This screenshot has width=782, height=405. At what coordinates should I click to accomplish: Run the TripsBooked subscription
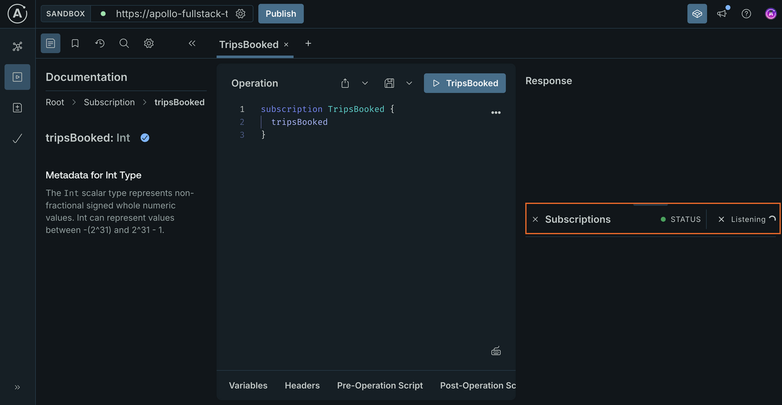(x=465, y=83)
